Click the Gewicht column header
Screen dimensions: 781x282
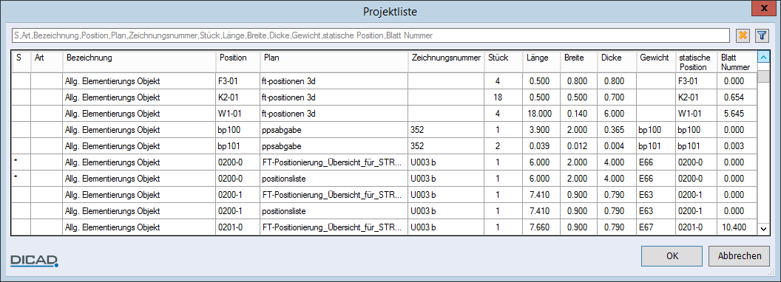point(656,62)
